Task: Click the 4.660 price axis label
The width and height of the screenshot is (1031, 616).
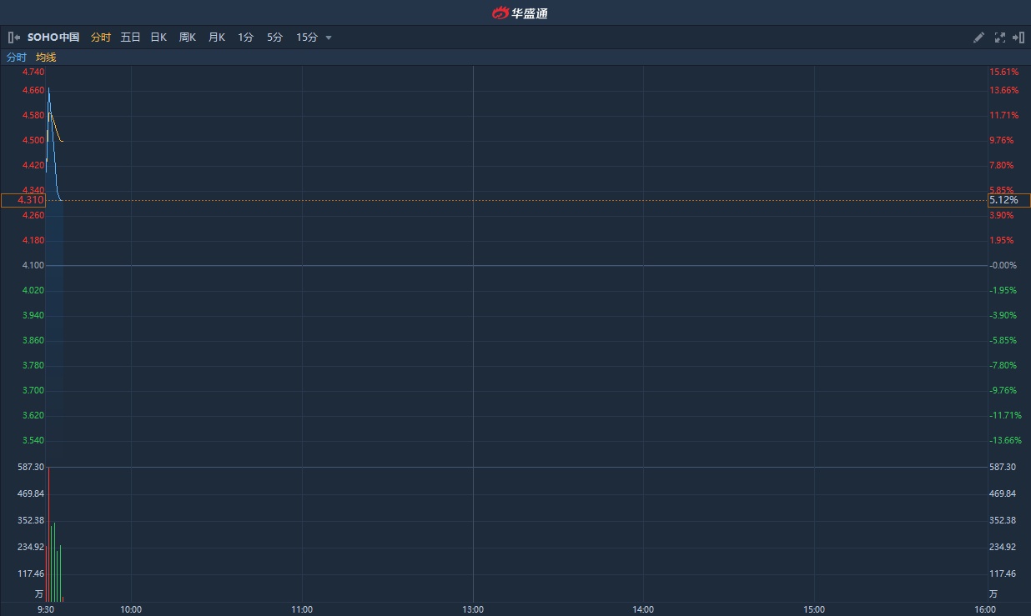Action: [x=33, y=90]
